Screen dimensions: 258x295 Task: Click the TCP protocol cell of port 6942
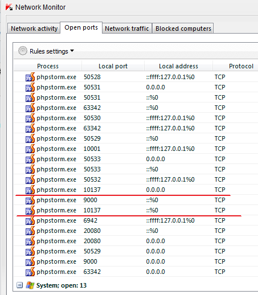[220, 220]
